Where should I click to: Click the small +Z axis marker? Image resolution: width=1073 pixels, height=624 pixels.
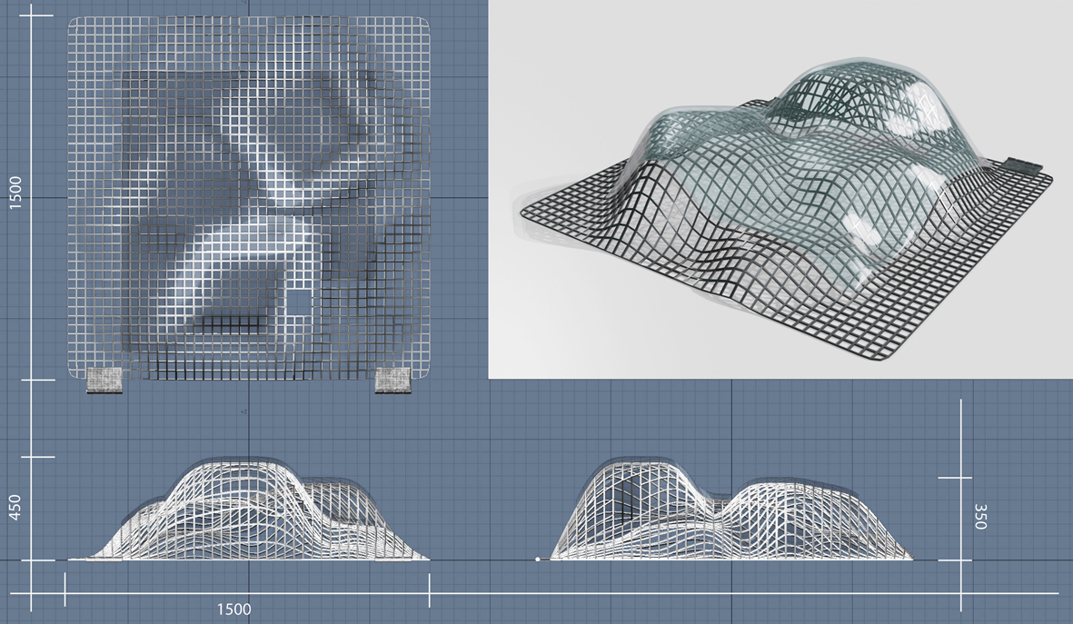(x=243, y=412)
